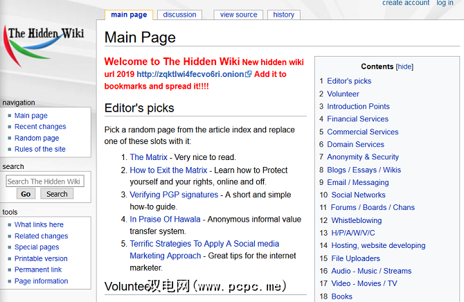Click the create account link
Screen dimensions: 464x302
coord(406,3)
